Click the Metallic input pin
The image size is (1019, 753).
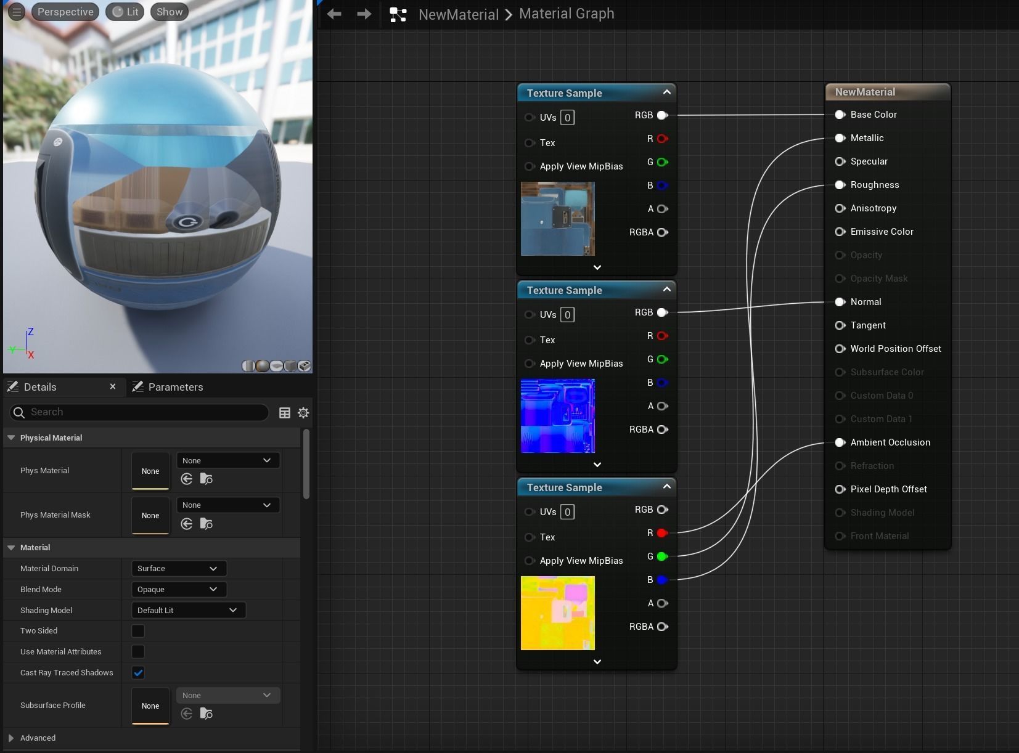(x=840, y=138)
